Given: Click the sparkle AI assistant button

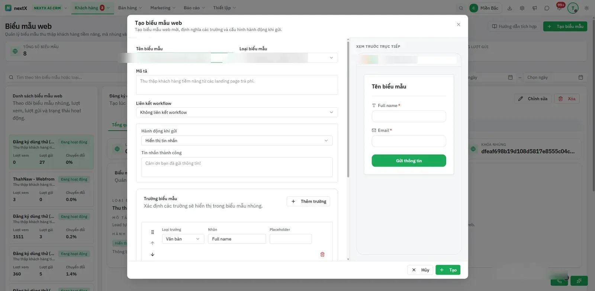Looking at the screenshot, I should pyautogui.click(x=579, y=281).
